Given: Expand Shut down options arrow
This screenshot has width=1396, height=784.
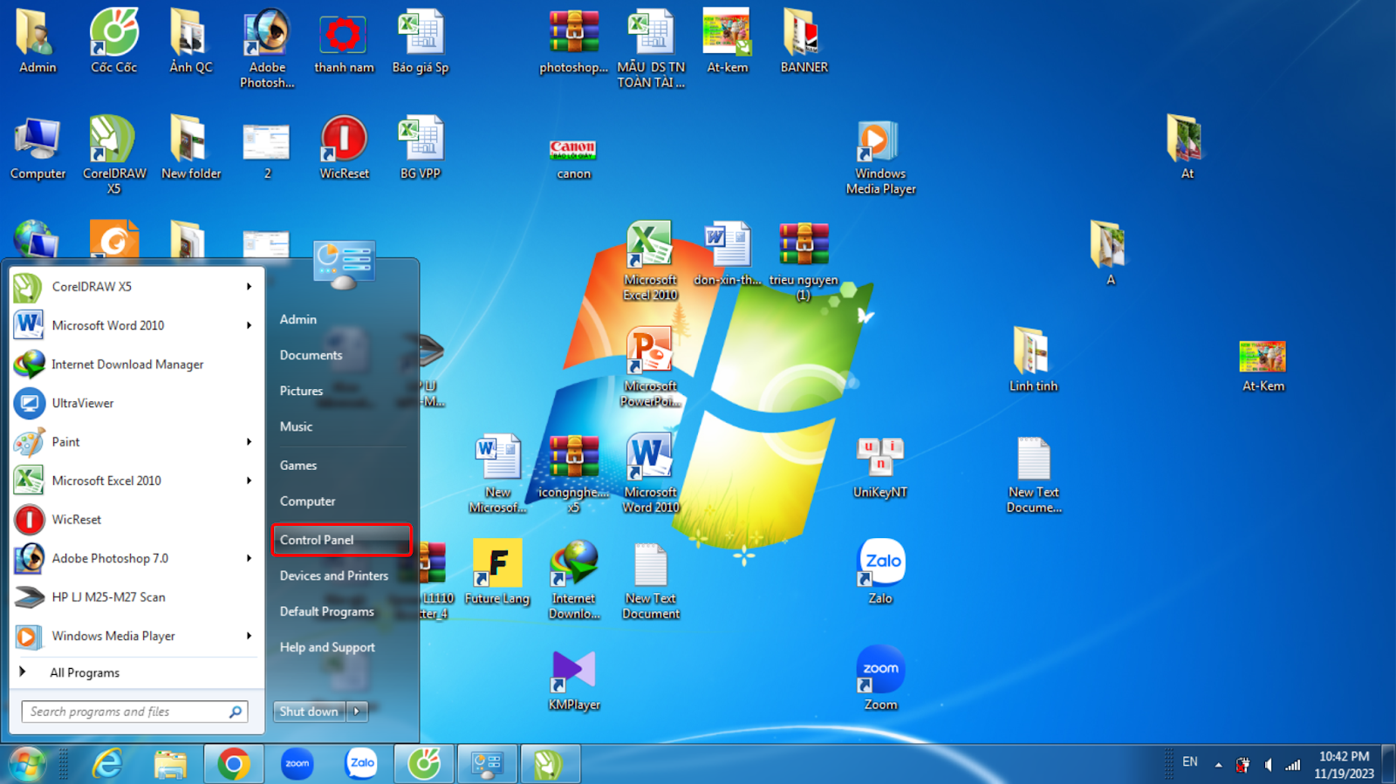Looking at the screenshot, I should [357, 712].
